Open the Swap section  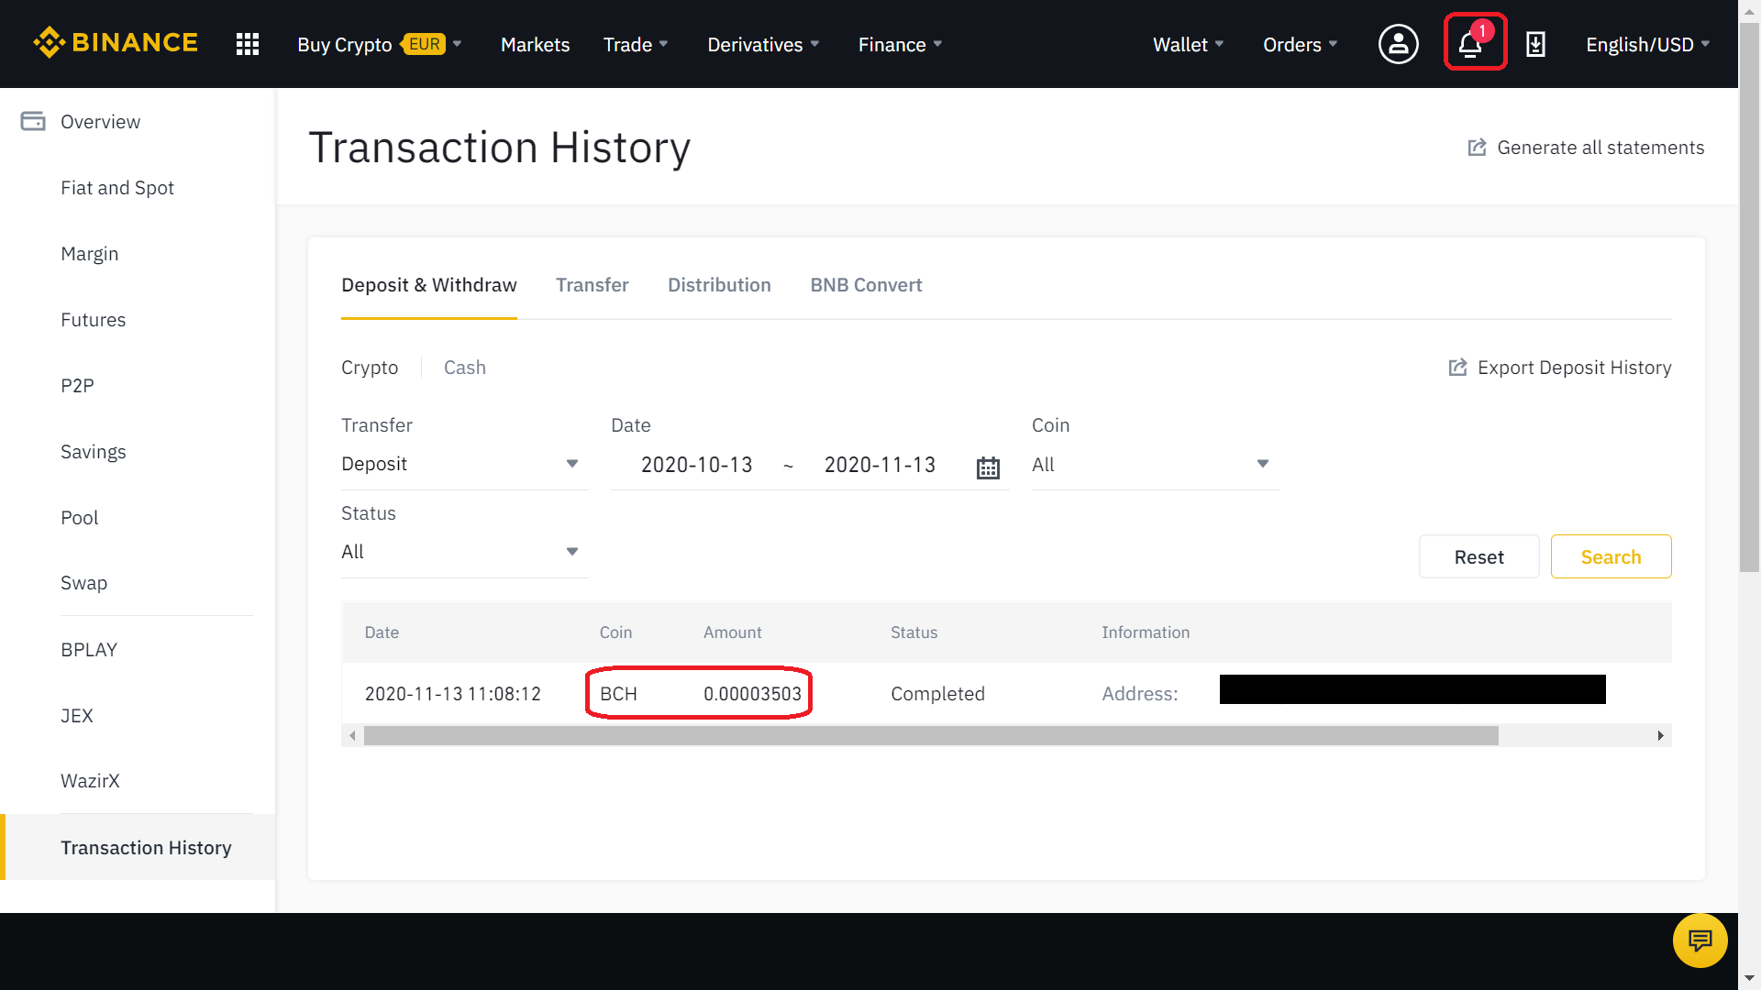click(83, 583)
